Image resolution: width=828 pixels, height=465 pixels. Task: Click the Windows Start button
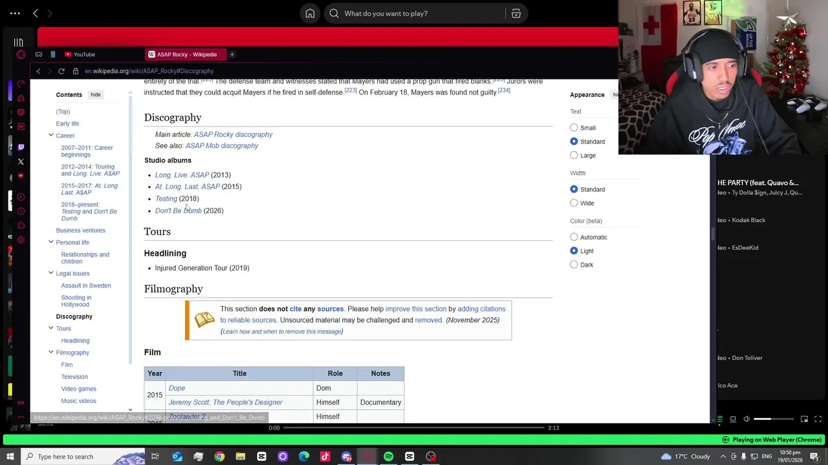pyautogui.click(x=10, y=457)
